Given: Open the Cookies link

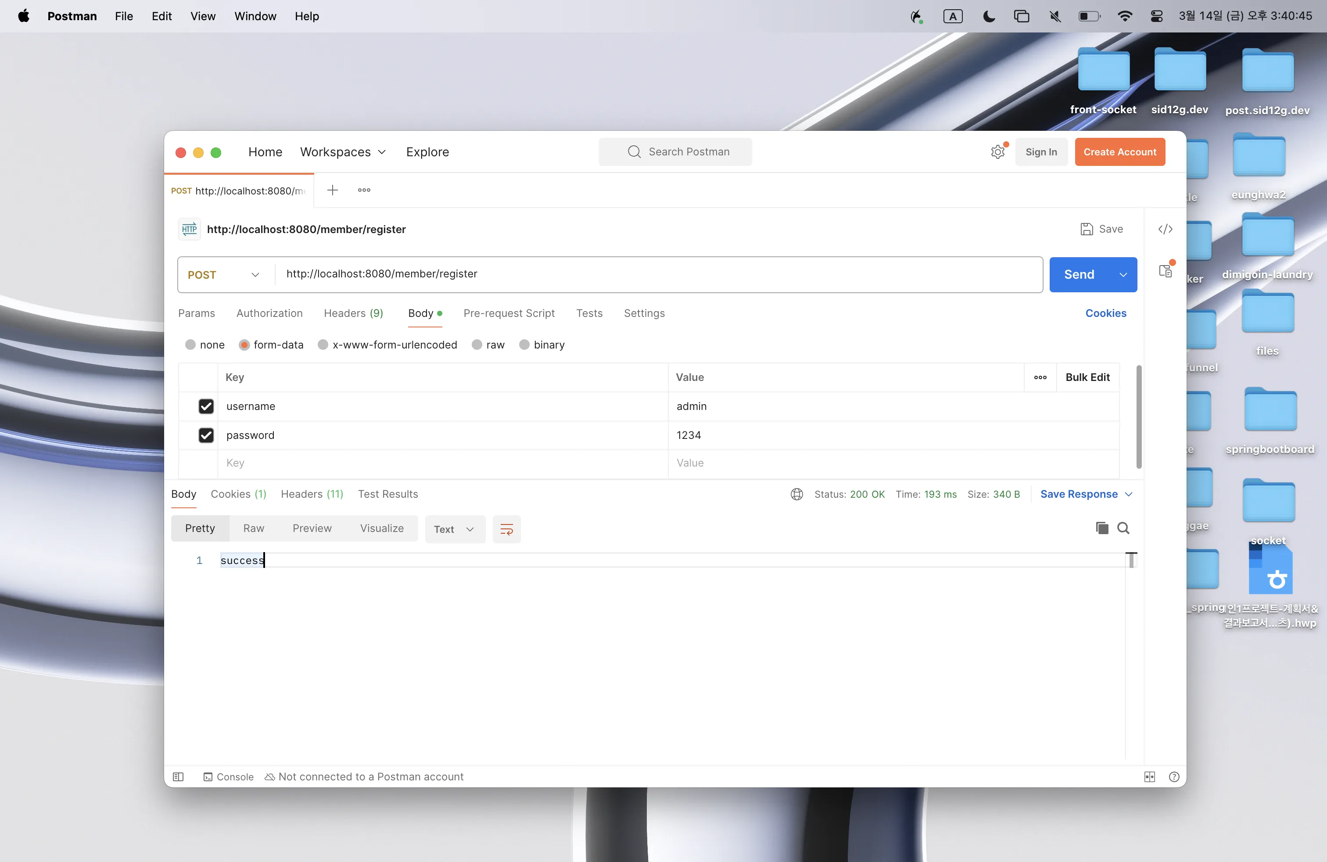Looking at the screenshot, I should (x=1106, y=313).
